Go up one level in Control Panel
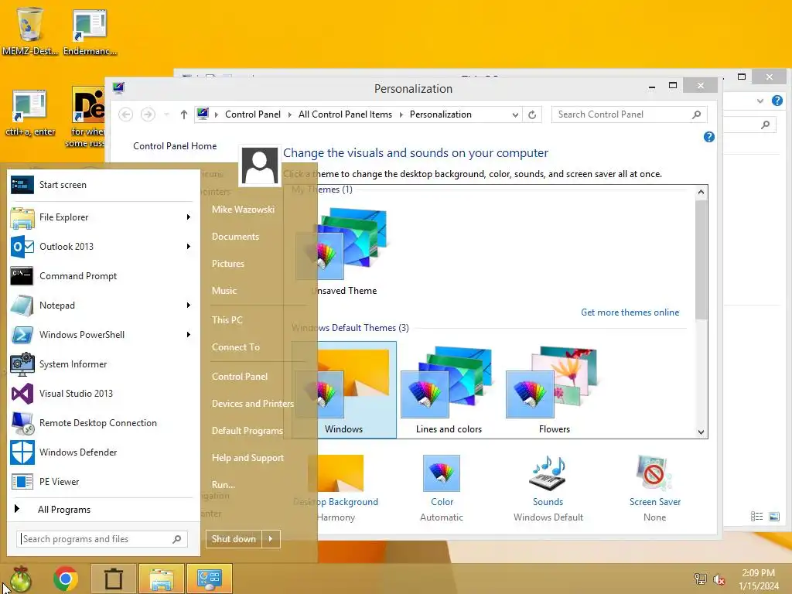 (184, 114)
